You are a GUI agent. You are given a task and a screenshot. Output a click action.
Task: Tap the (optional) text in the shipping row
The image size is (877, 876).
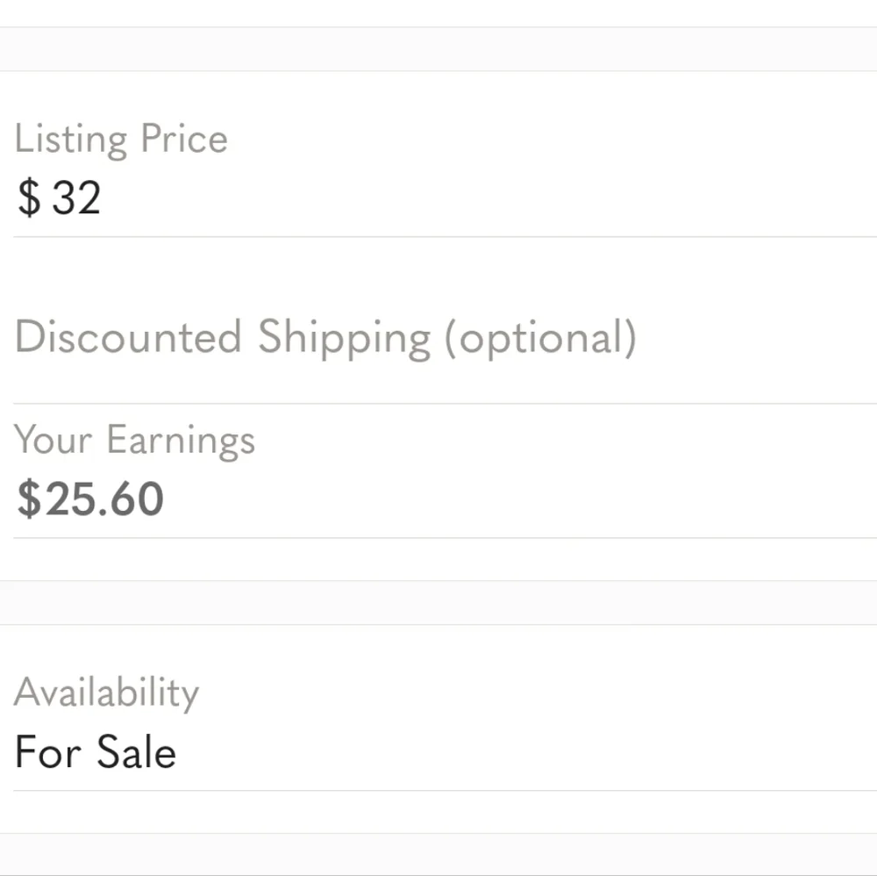pos(540,338)
